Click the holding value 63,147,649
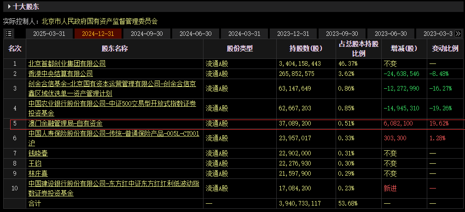This screenshot has width=465, height=212. click(295, 88)
